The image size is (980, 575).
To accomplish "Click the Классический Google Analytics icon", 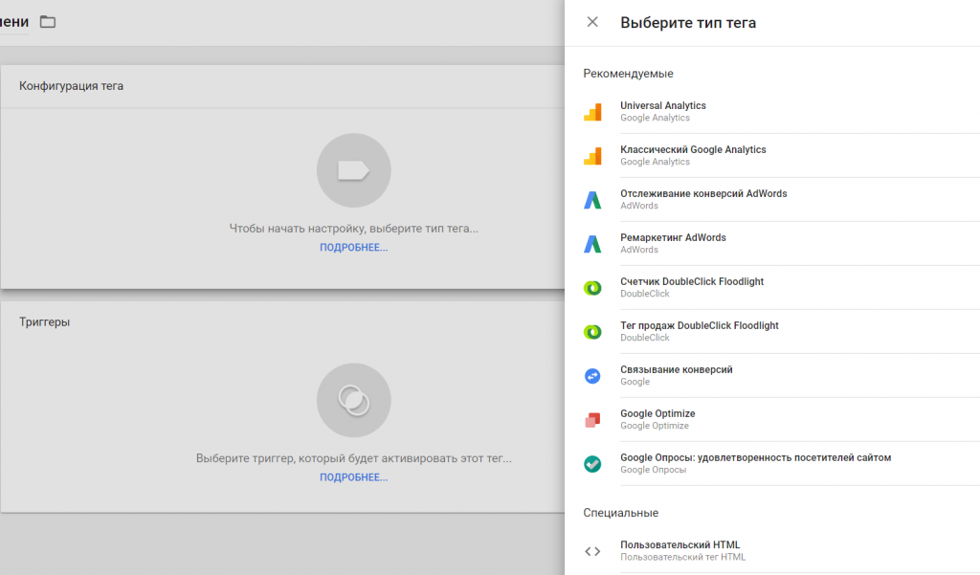I will pos(592,156).
